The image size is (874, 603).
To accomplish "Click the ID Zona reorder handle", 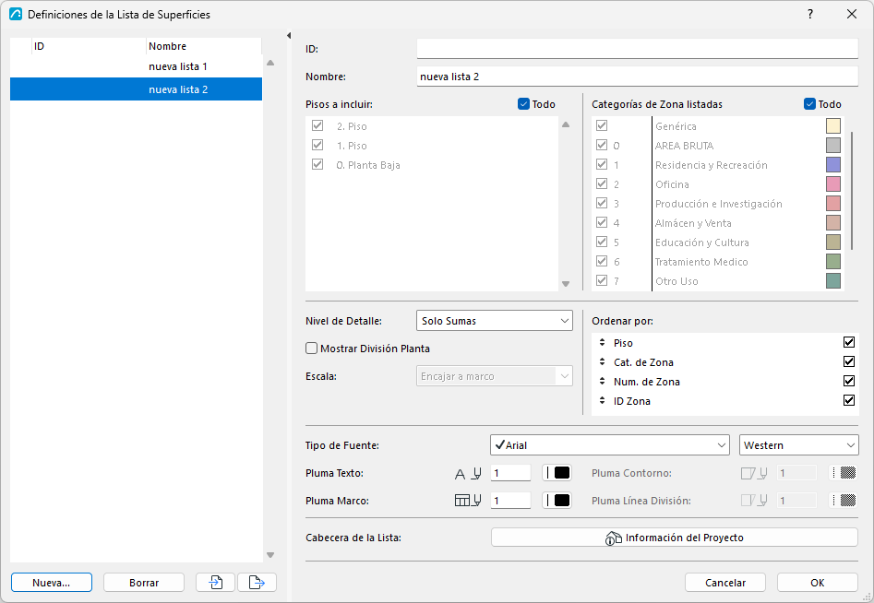I will pos(602,400).
